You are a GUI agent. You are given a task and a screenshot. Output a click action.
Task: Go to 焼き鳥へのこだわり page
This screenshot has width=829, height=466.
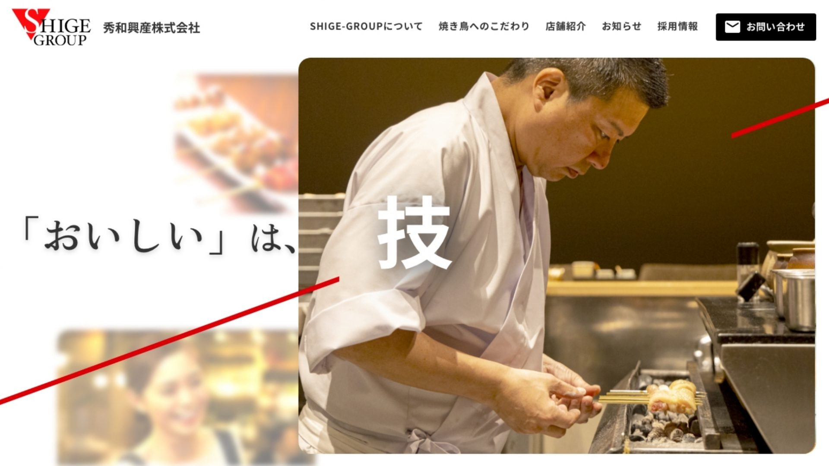tap(484, 26)
